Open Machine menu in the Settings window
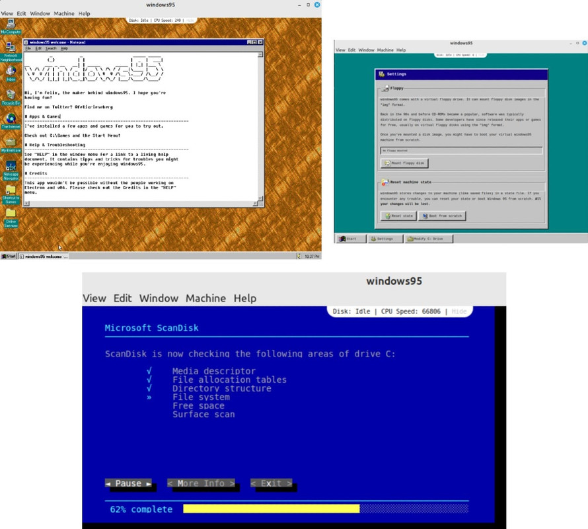The height and width of the screenshot is (529, 588). tap(385, 50)
